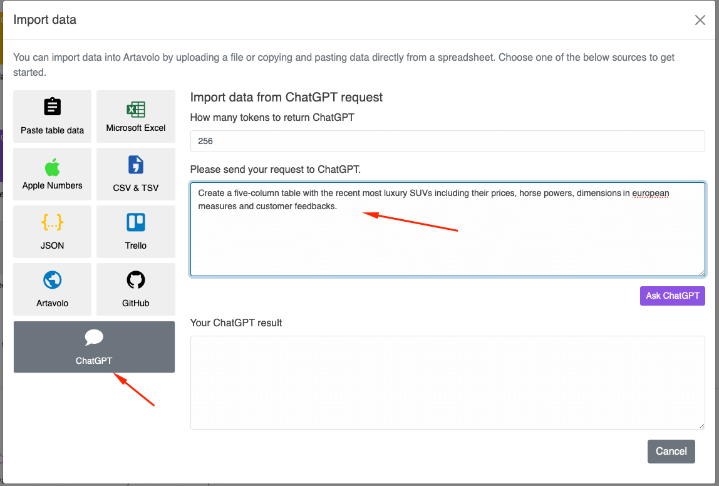Cancel the import dialog

pyautogui.click(x=671, y=451)
